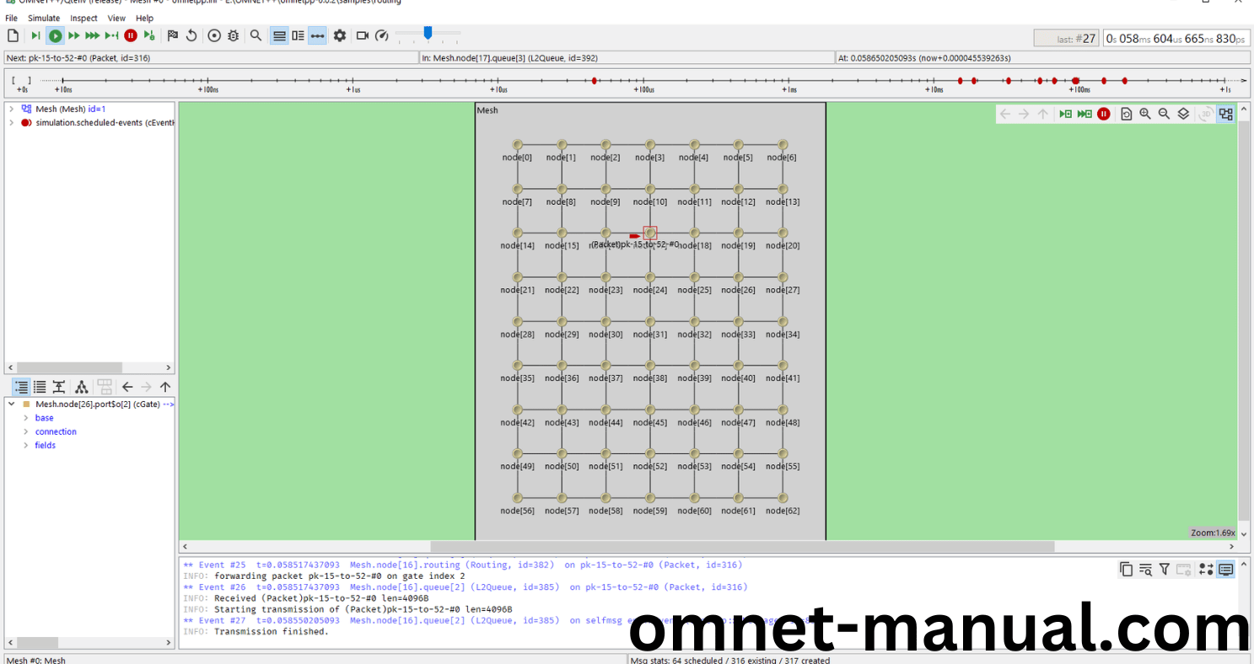The width and height of the screenshot is (1254, 664).
Task: Click the Run Until toolbar icon
Action: click(x=112, y=35)
